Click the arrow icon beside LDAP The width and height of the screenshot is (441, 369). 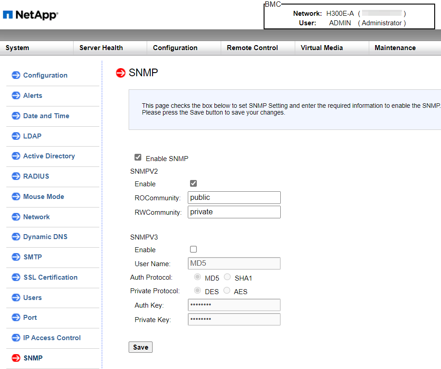(16, 136)
